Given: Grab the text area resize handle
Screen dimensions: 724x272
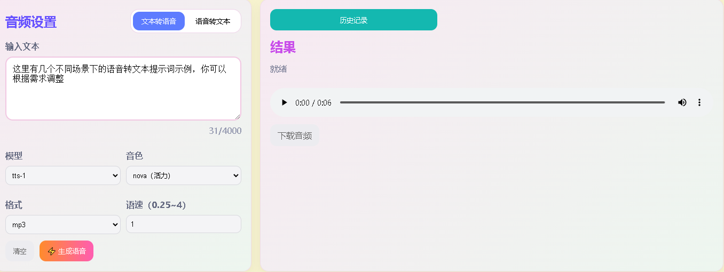Looking at the screenshot, I should 238,117.
